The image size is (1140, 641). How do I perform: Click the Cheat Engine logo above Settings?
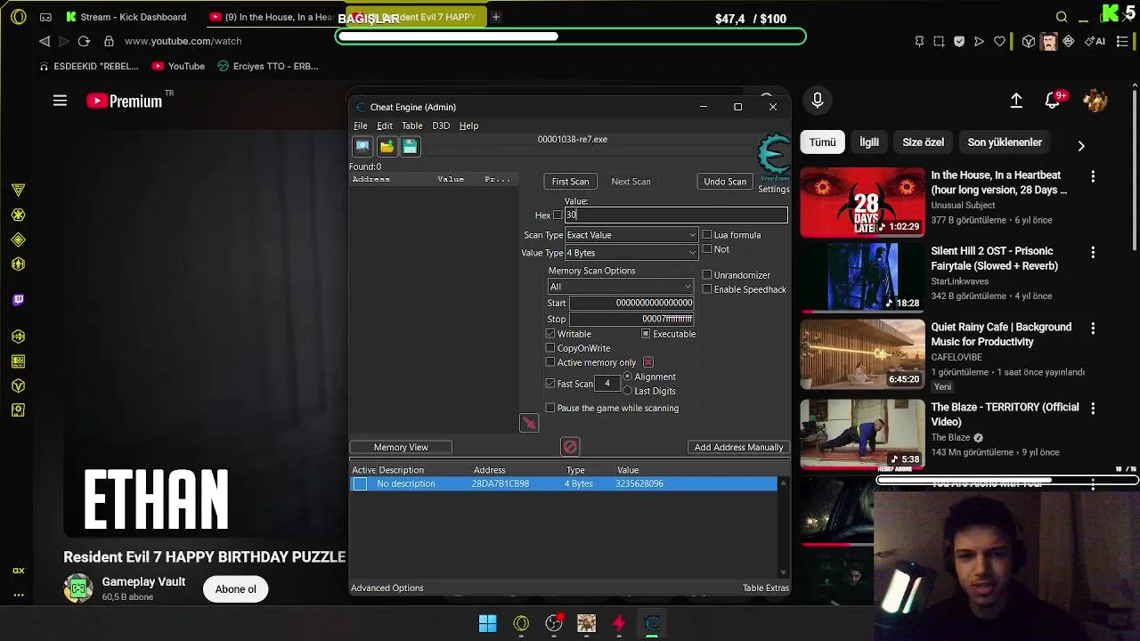point(774,158)
